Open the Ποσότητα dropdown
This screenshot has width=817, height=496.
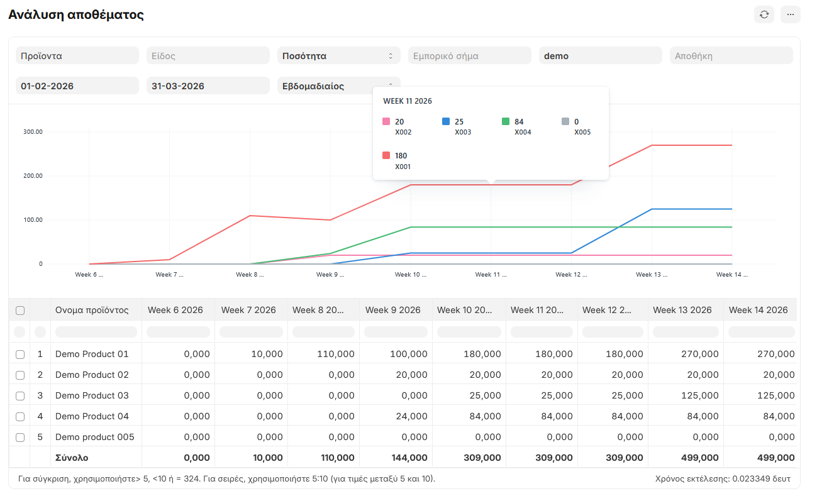coord(338,56)
